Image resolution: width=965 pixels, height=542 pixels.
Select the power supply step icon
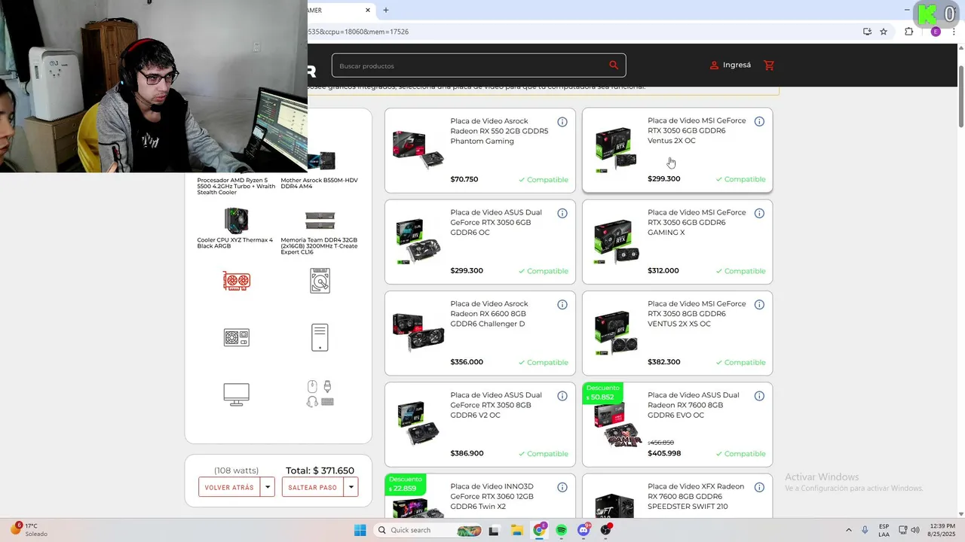click(x=237, y=337)
